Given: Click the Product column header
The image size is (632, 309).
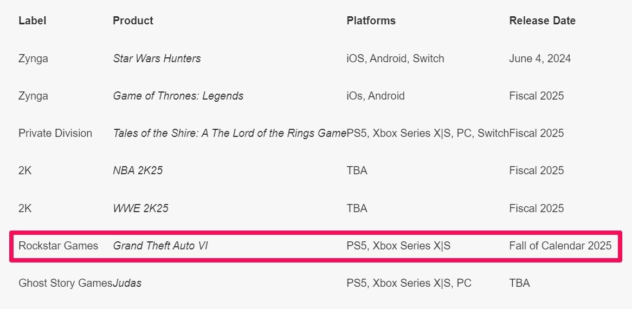Looking at the screenshot, I should (133, 21).
